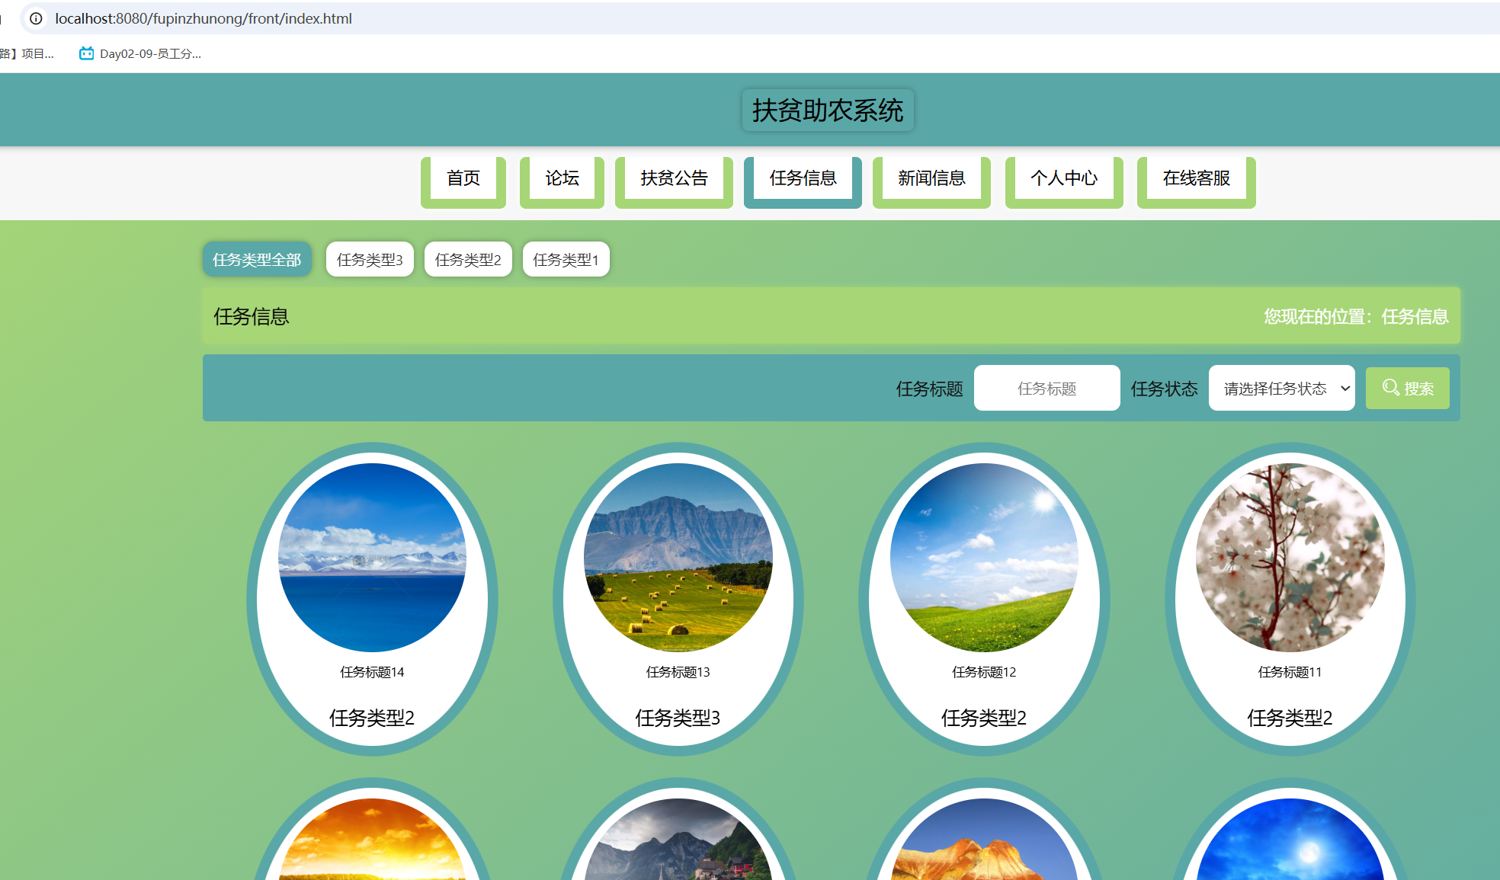Select the 任务类型全部 filter

257,260
